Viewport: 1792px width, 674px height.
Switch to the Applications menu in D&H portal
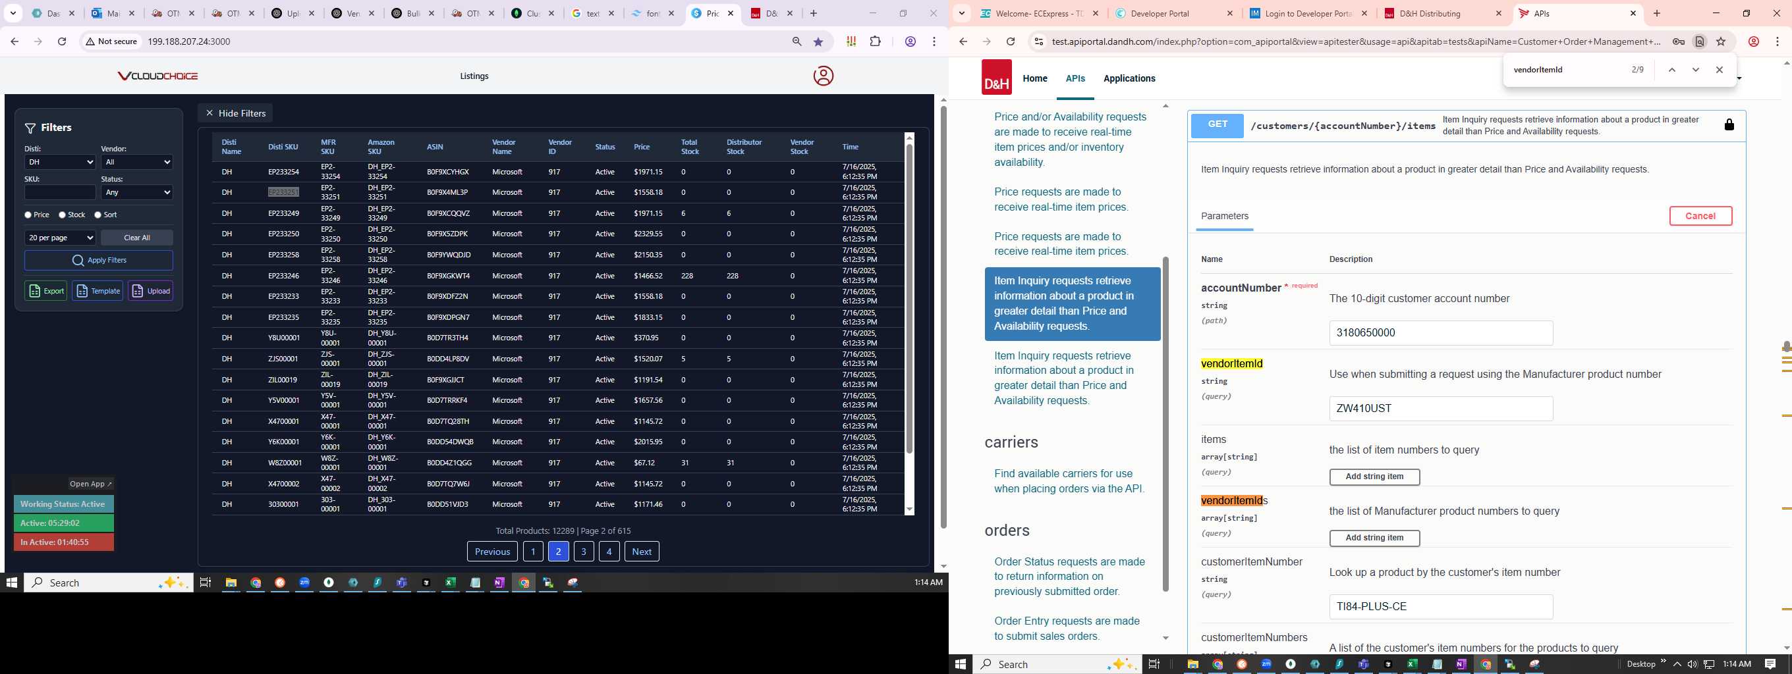click(1129, 78)
